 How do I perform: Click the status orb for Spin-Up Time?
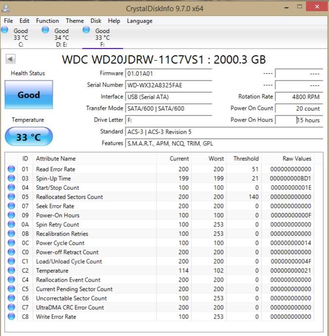[11, 178]
